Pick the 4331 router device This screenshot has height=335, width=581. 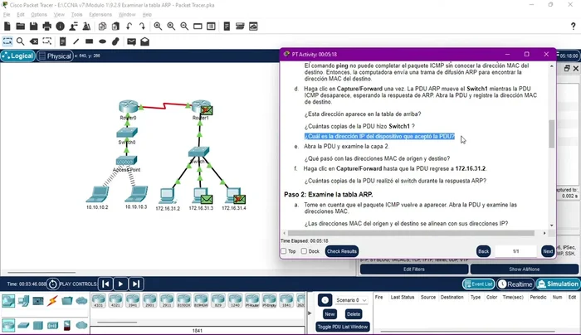click(100, 301)
